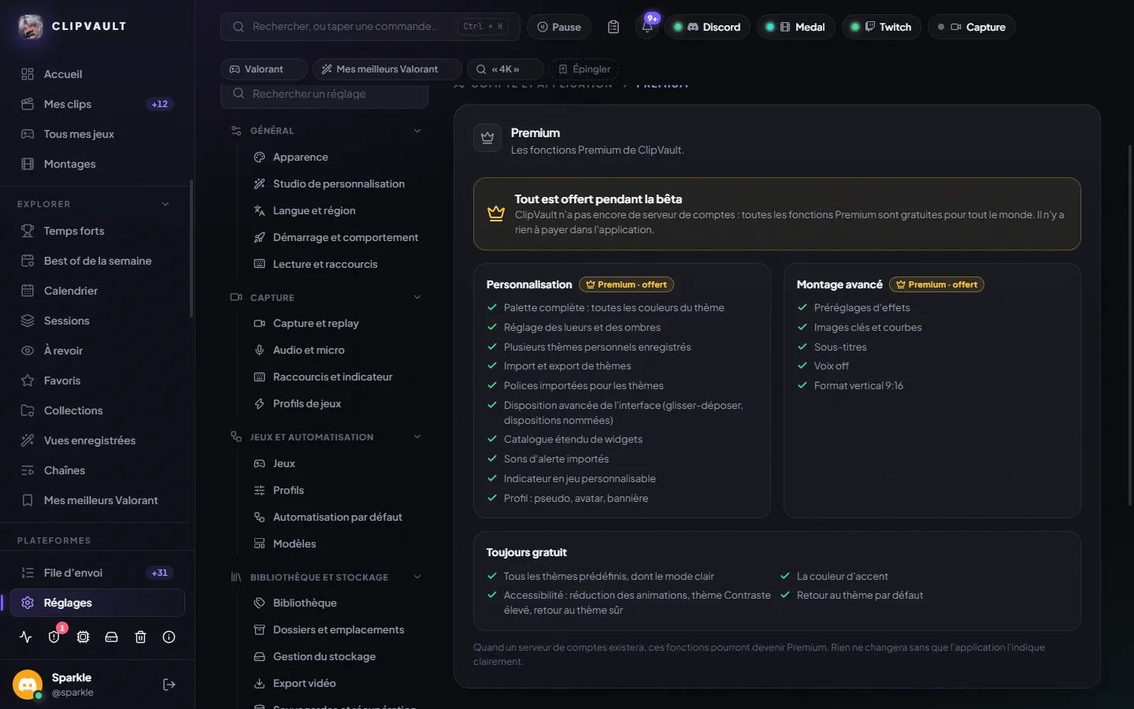Open the shield alert icon with badge
1134x709 pixels.
click(54, 637)
